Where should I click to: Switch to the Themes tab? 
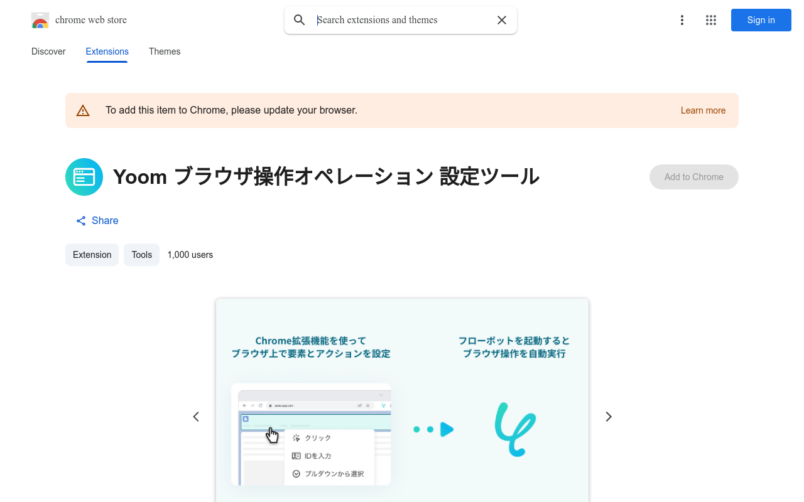[x=164, y=51]
